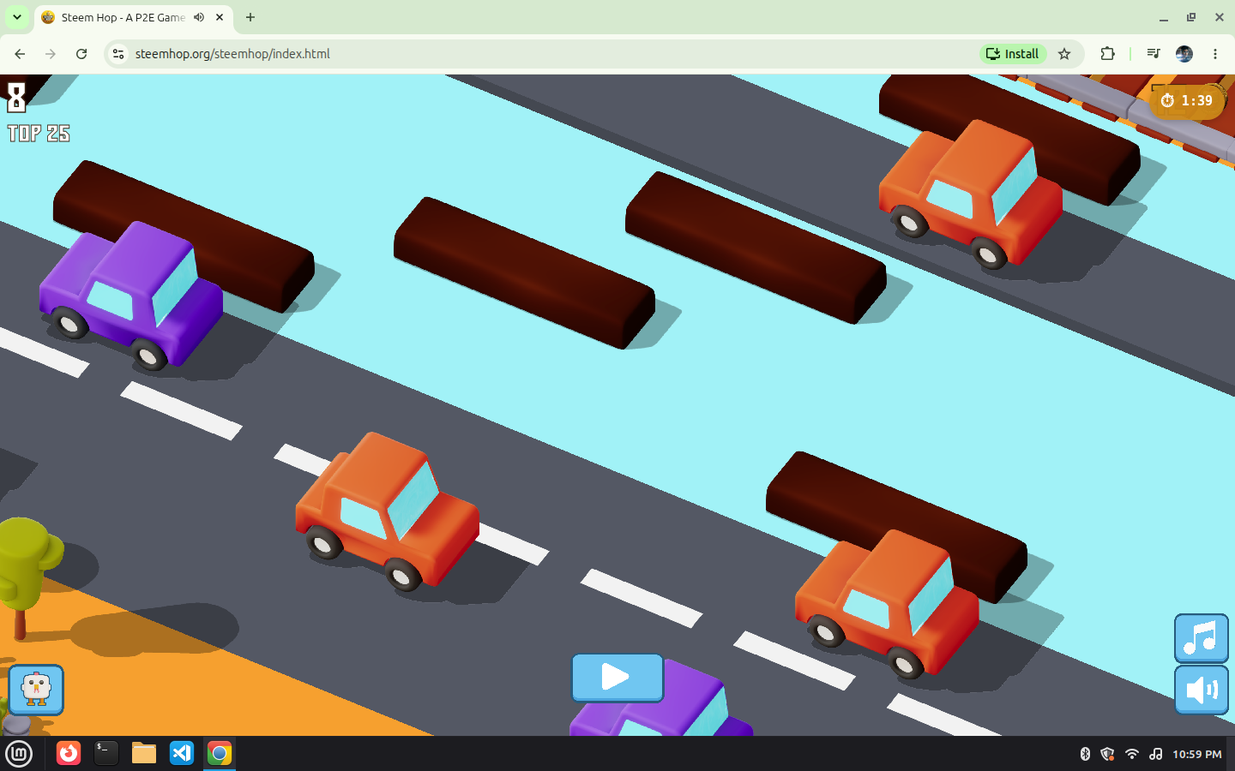Mute the game sound effects speaker button
Image resolution: width=1235 pixels, height=771 pixels.
pyautogui.click(x=1201, y=690)
